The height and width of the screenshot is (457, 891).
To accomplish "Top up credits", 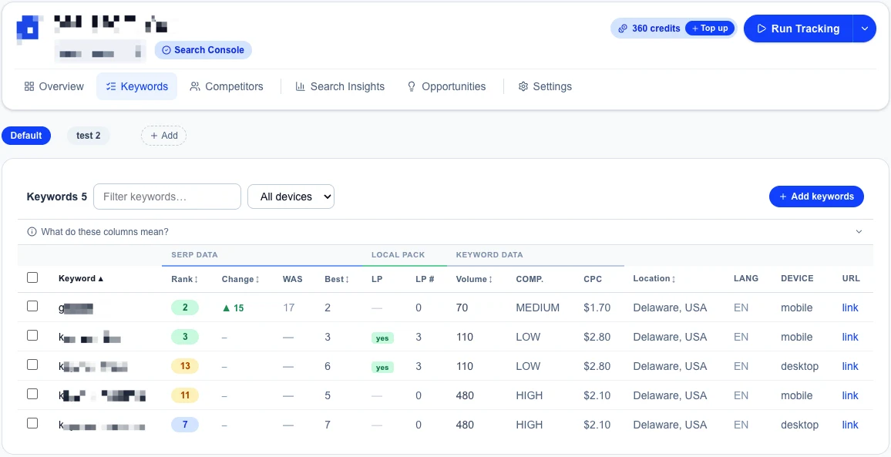I will [x=710, y=29].
